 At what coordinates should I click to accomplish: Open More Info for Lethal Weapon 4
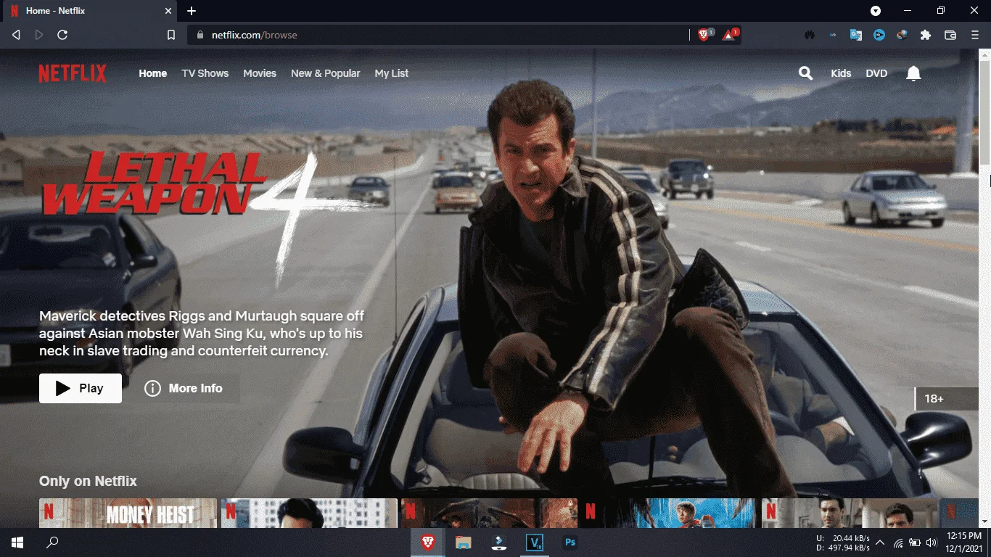[x=184, y=388]
